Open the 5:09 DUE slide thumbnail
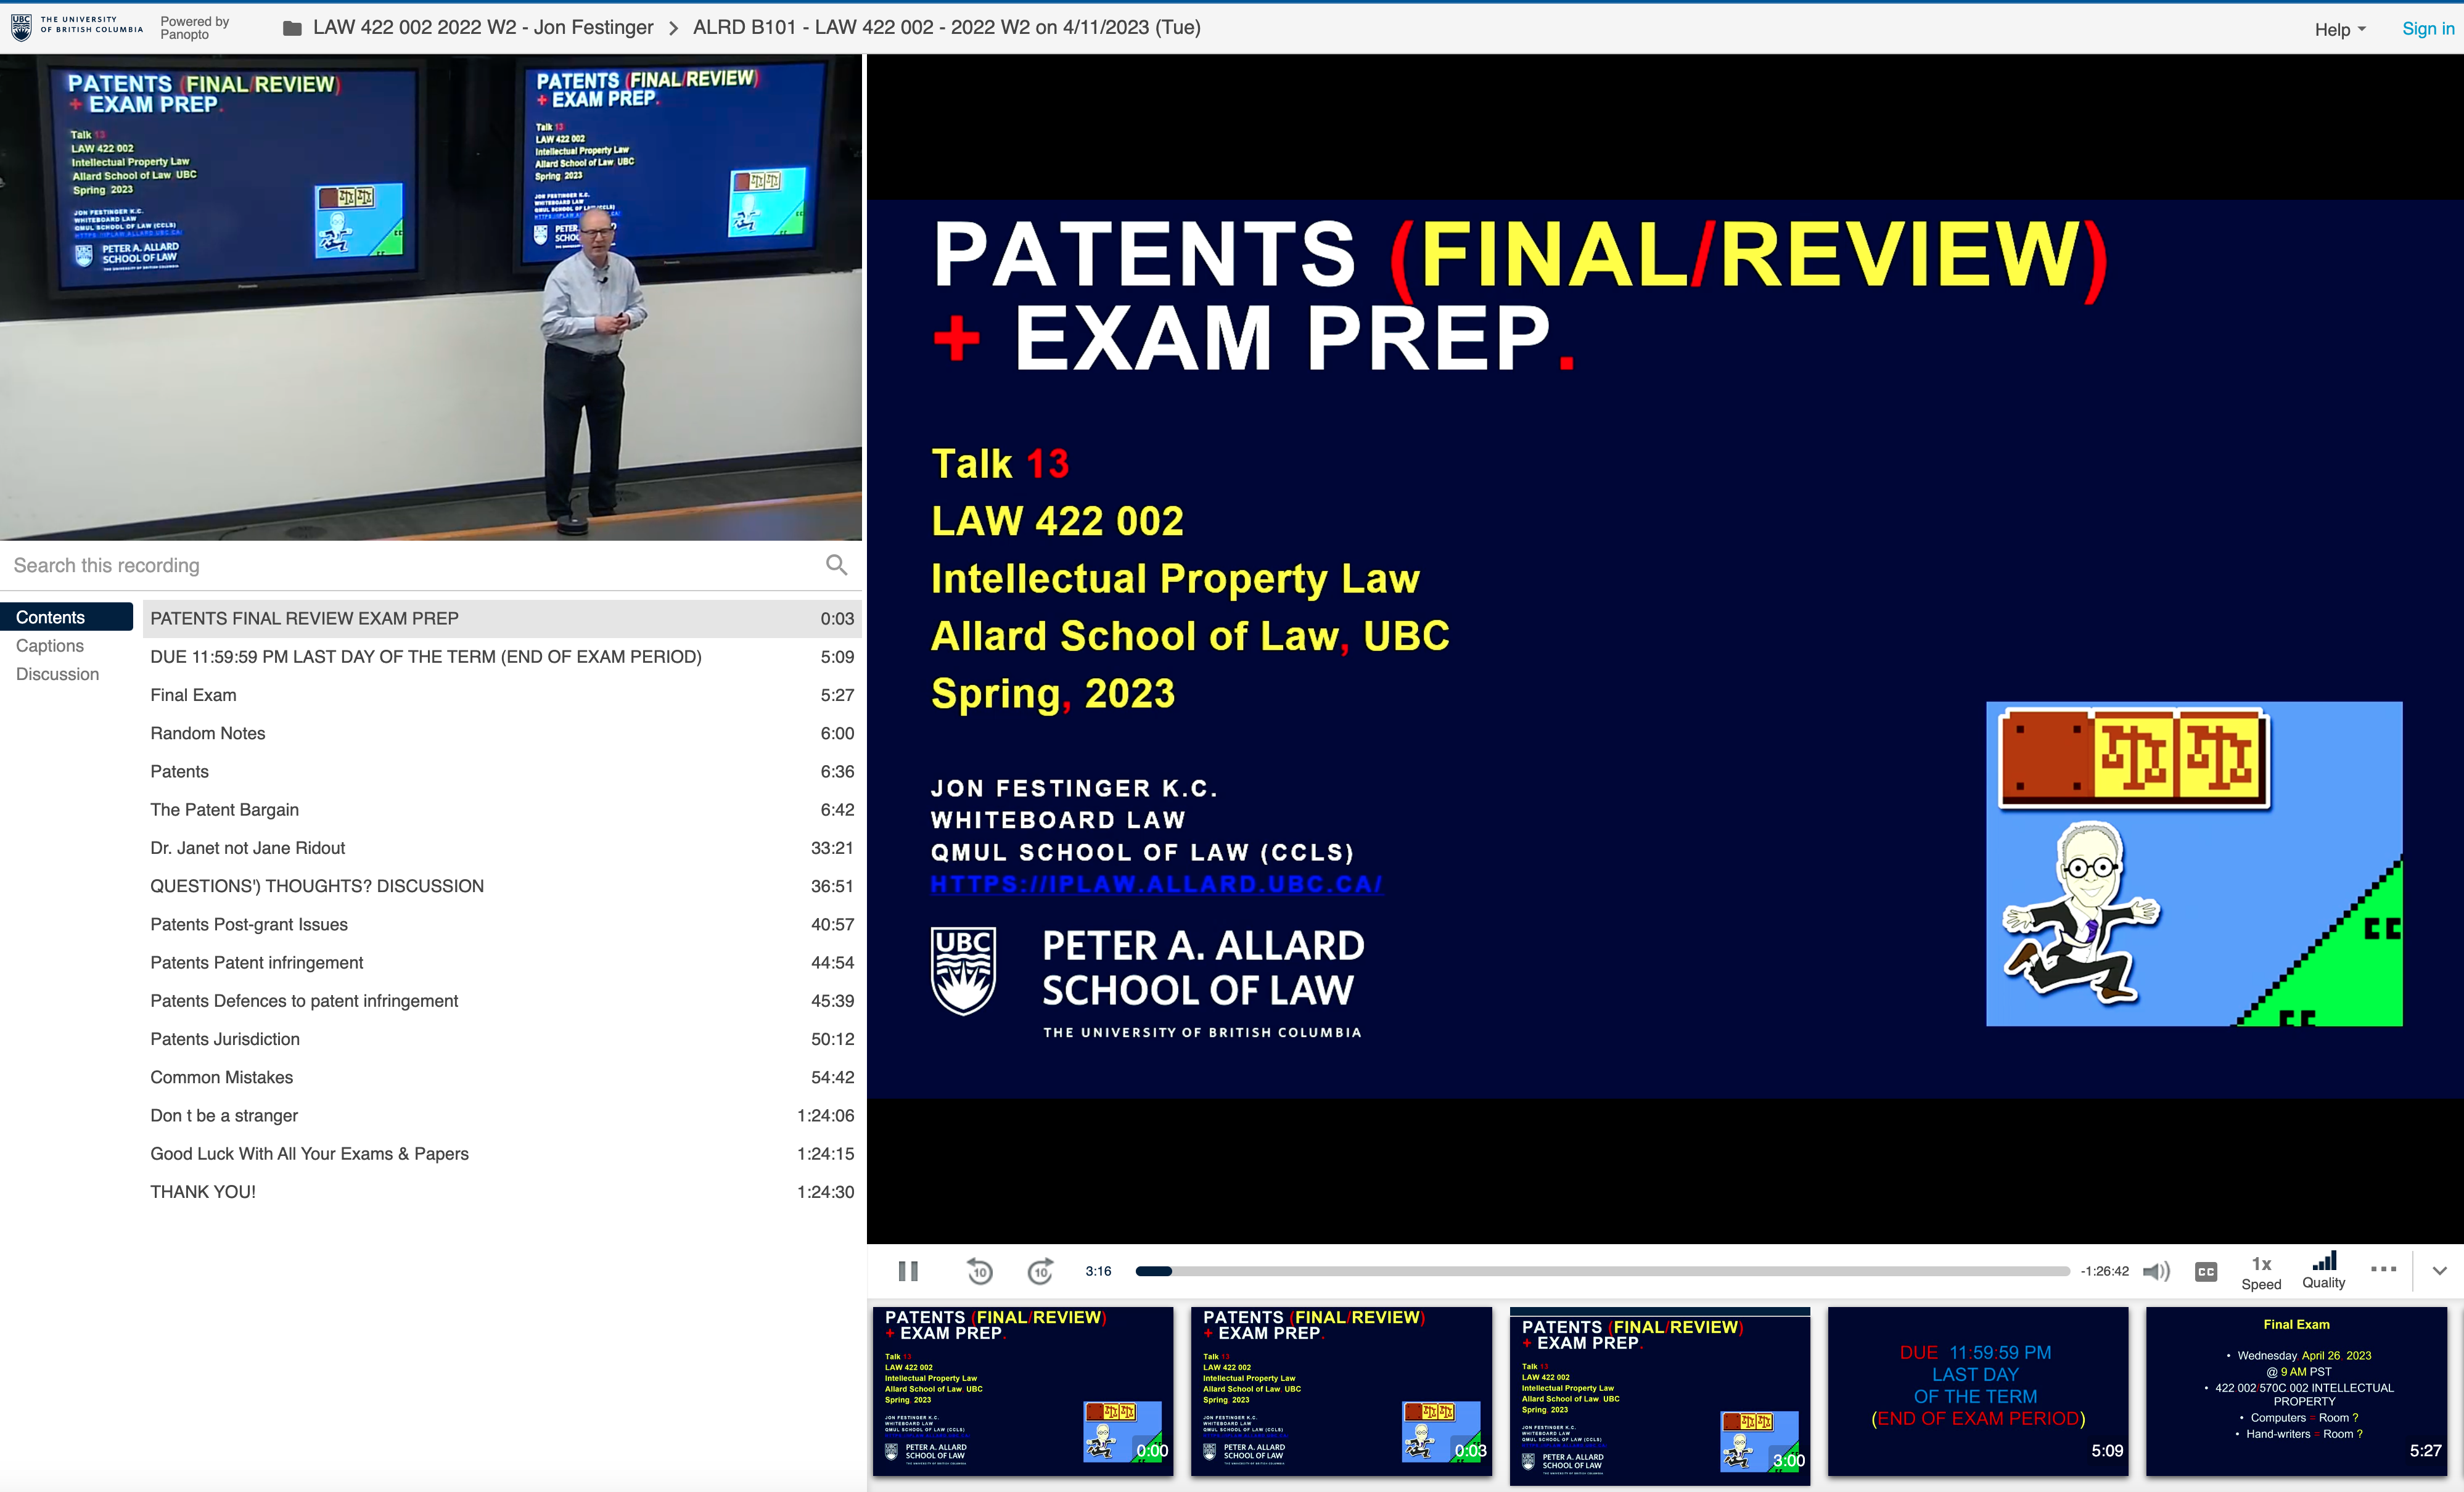 [x=1978, y=1391]
